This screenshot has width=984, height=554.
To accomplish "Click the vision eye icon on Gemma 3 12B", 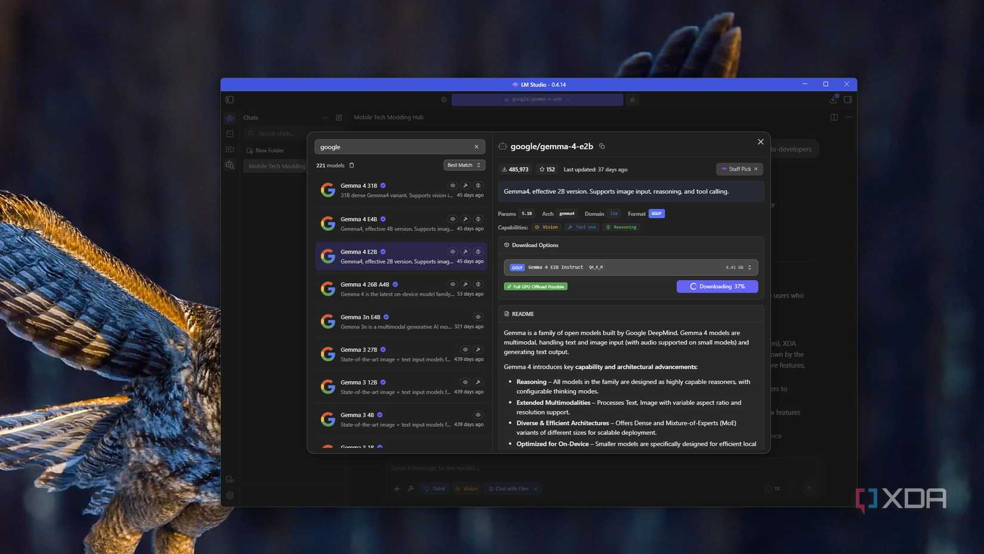I will [x=465, y=382].
